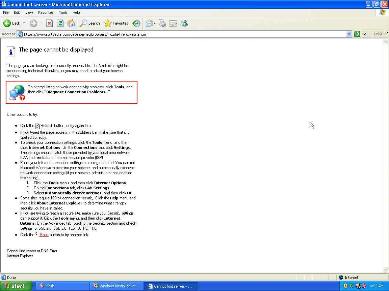Click the Forward arrow toolbar icon
The height and width of the screenshot is (291, 389).
[x=33, y=23]
